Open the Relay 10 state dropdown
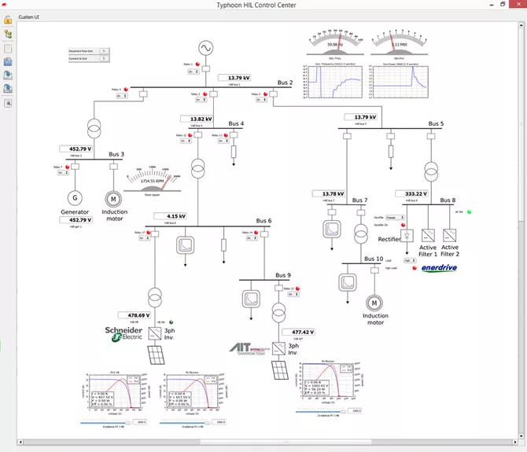The width and height of the screenshot is (527, 452). pyautogui.click(x=293, y=294)
